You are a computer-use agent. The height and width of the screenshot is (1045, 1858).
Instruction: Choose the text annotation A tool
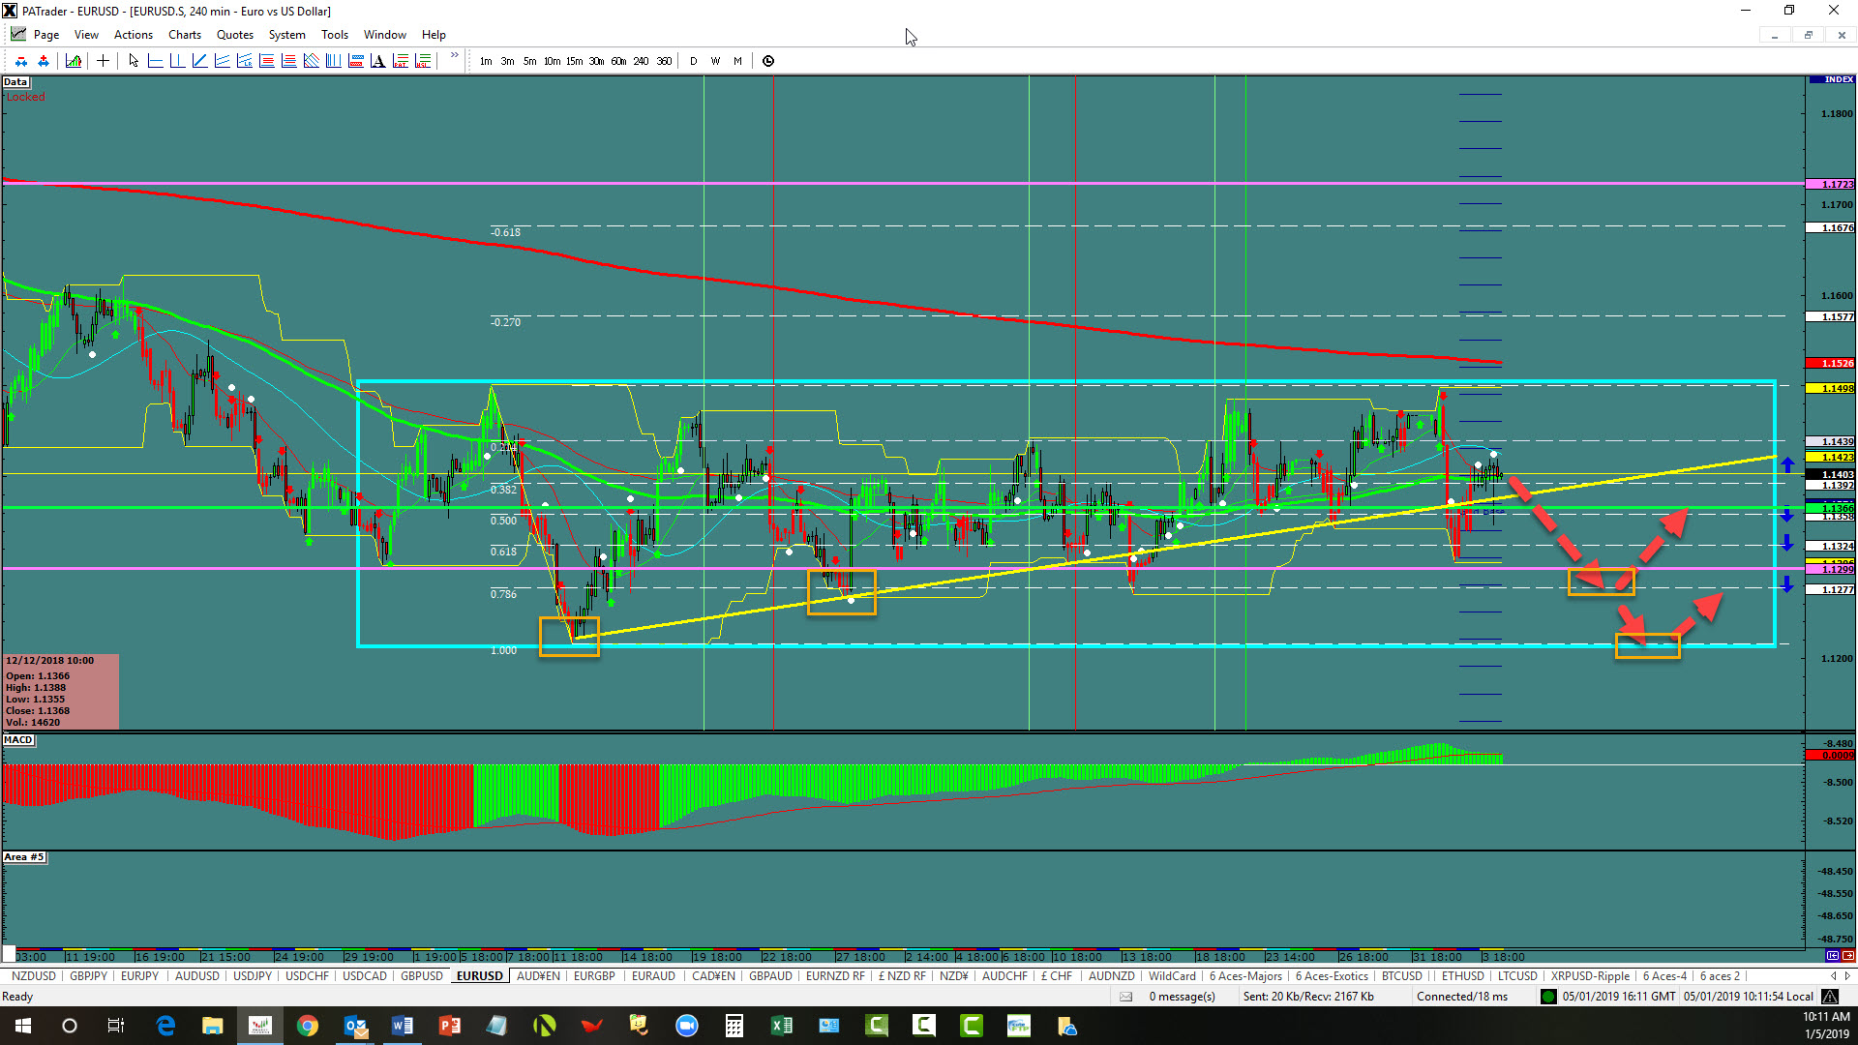[377, 61]
